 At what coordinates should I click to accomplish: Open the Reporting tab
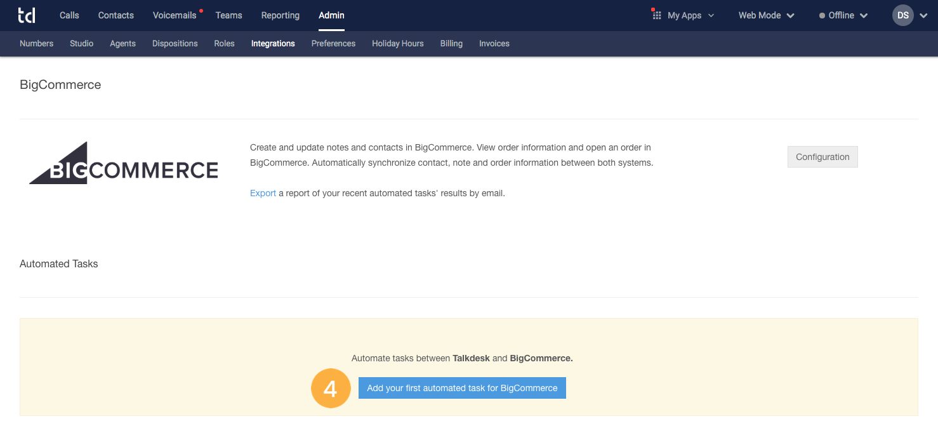point(281,15)
